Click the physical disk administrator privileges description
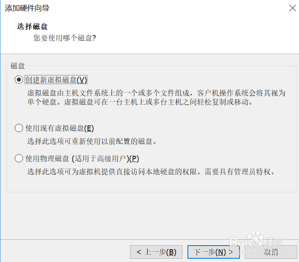Screen dimensions: 299x262 [151, 172]
